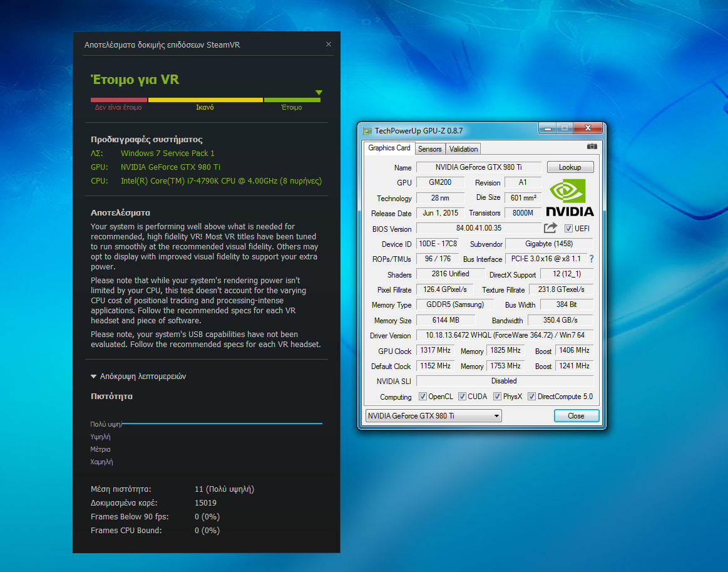Click the BIOS Version field 84.00.41.00.35

coord(479,228)
